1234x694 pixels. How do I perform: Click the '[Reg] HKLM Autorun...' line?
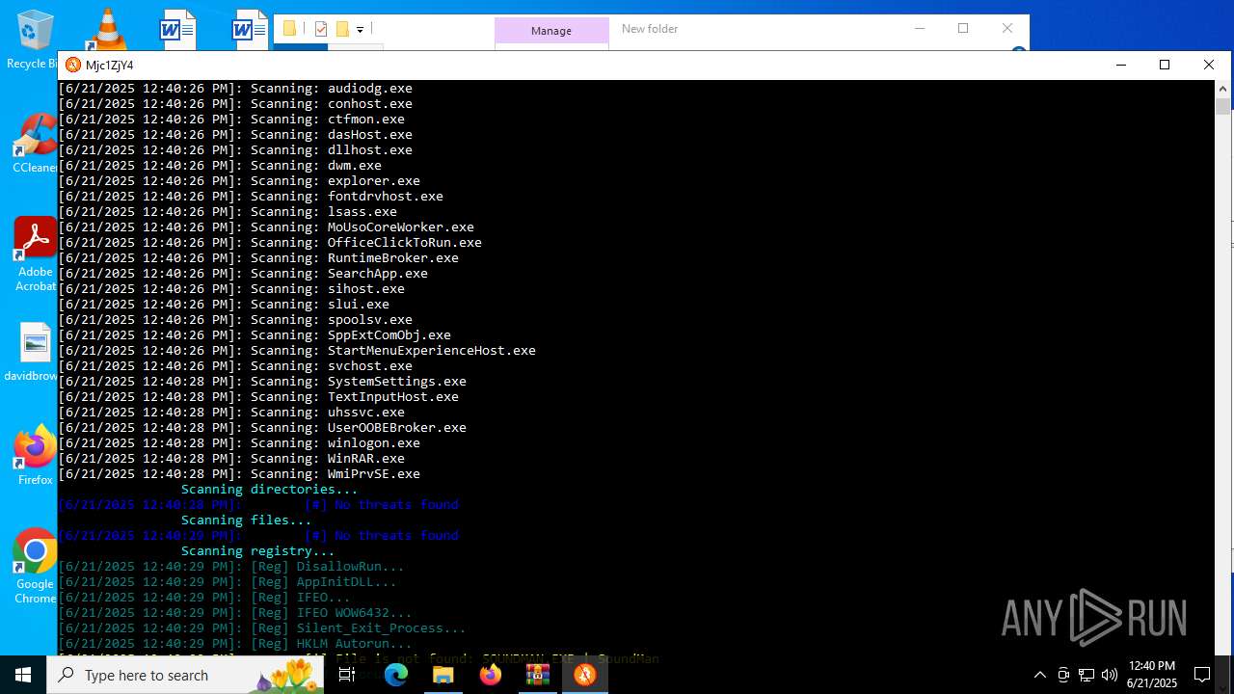(235, 643)
